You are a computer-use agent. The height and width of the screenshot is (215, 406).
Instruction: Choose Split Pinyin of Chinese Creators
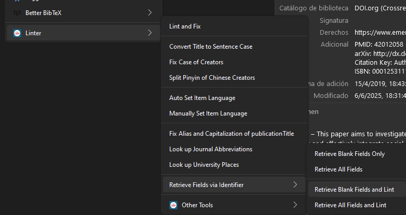tap(212, 78)
